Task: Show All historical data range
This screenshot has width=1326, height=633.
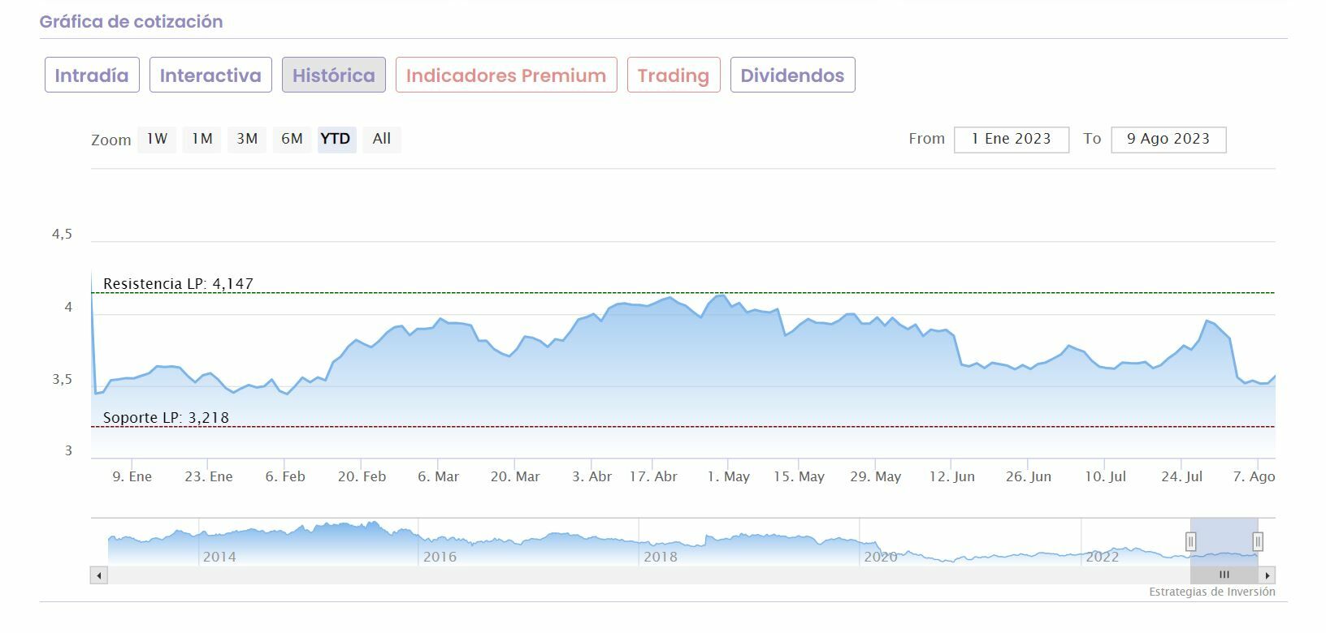Action: 382,139
